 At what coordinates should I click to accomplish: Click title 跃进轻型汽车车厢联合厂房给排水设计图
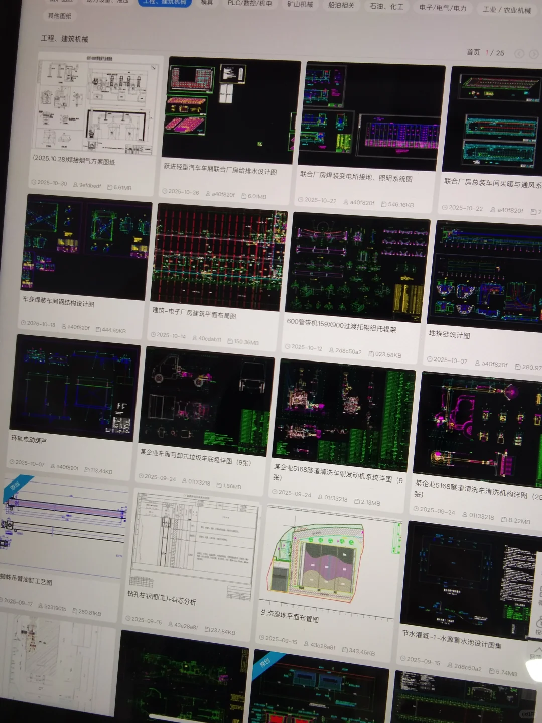[x=220, y=169]
